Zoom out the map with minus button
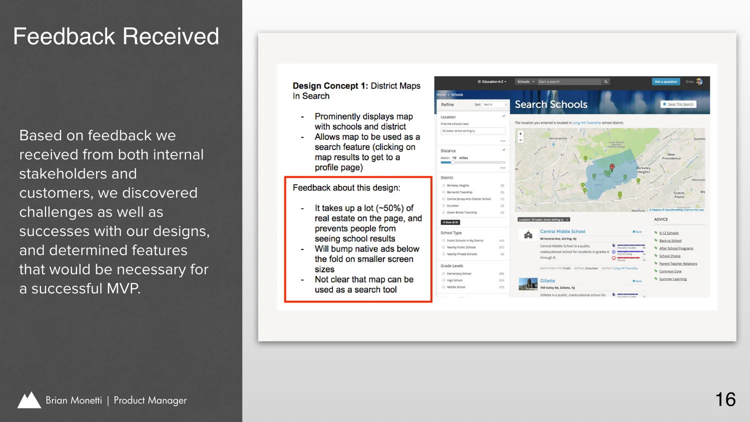This screenshot has height=422, width=750. point(520,140)
